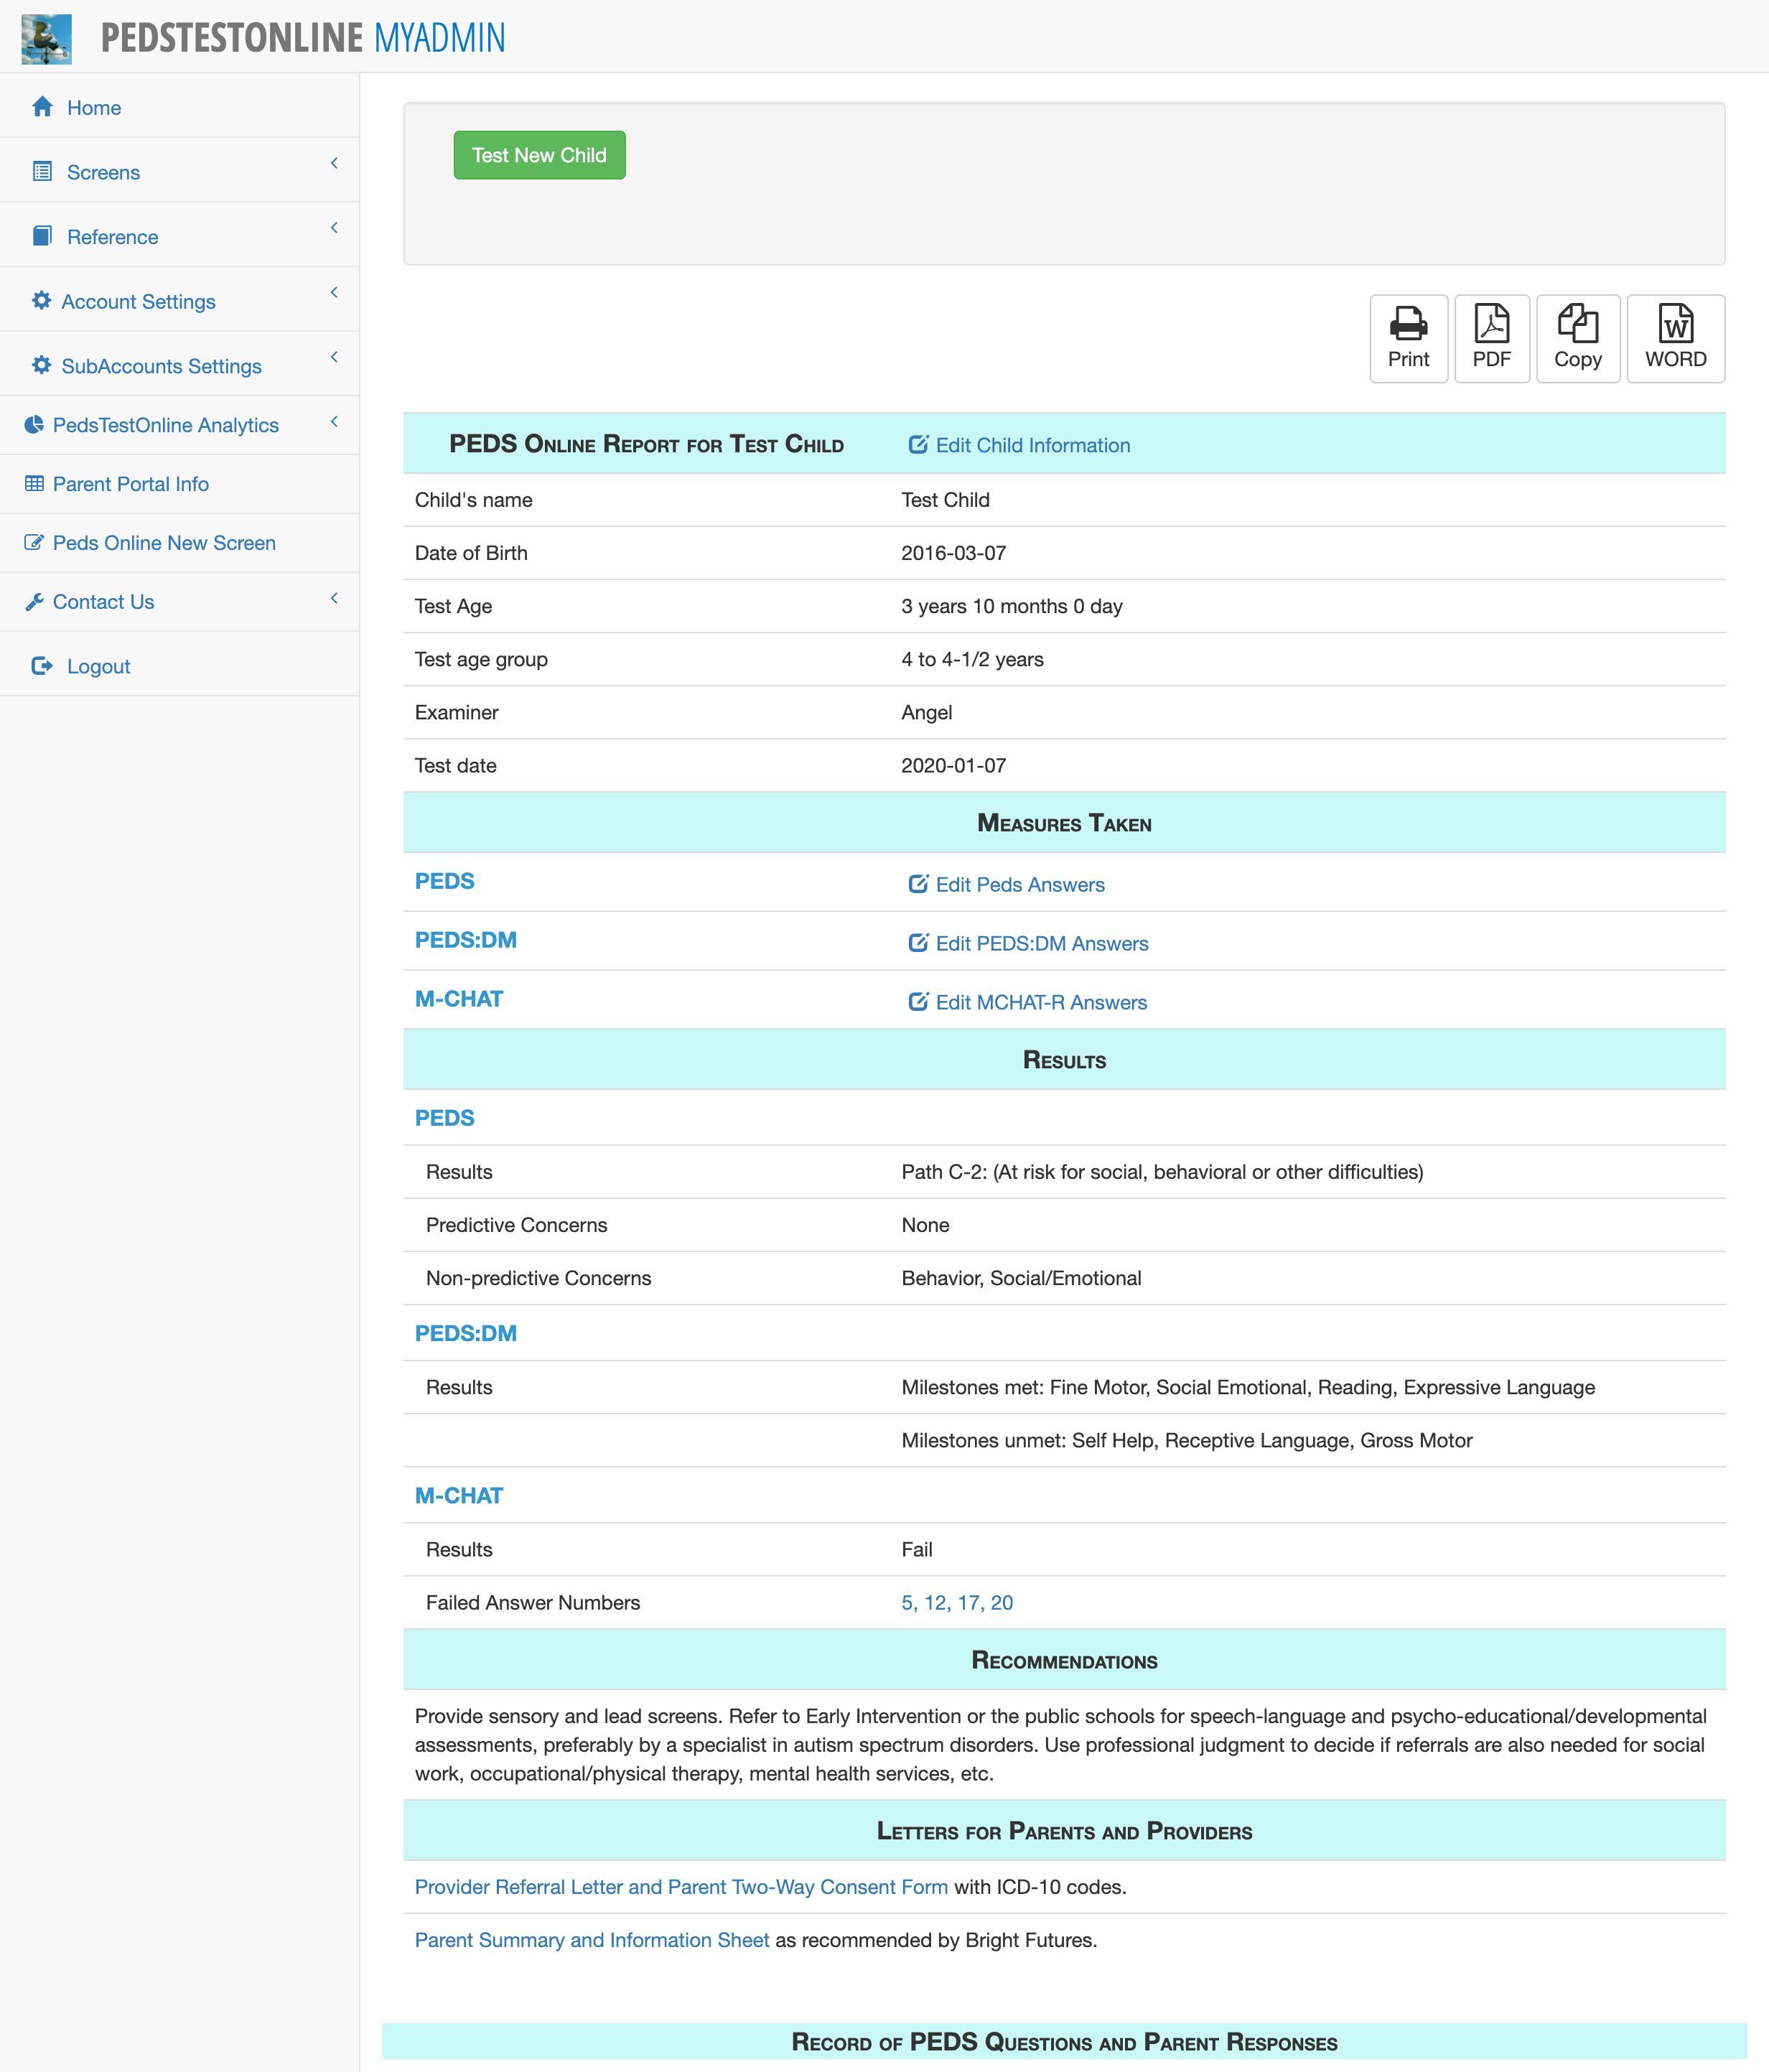Expand the Reference section
This screenshot has height=2072, width=1769.
click(112, 236)
